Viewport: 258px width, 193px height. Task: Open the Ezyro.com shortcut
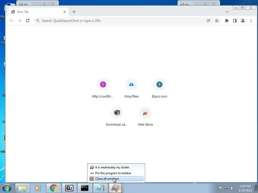[159, 89]
